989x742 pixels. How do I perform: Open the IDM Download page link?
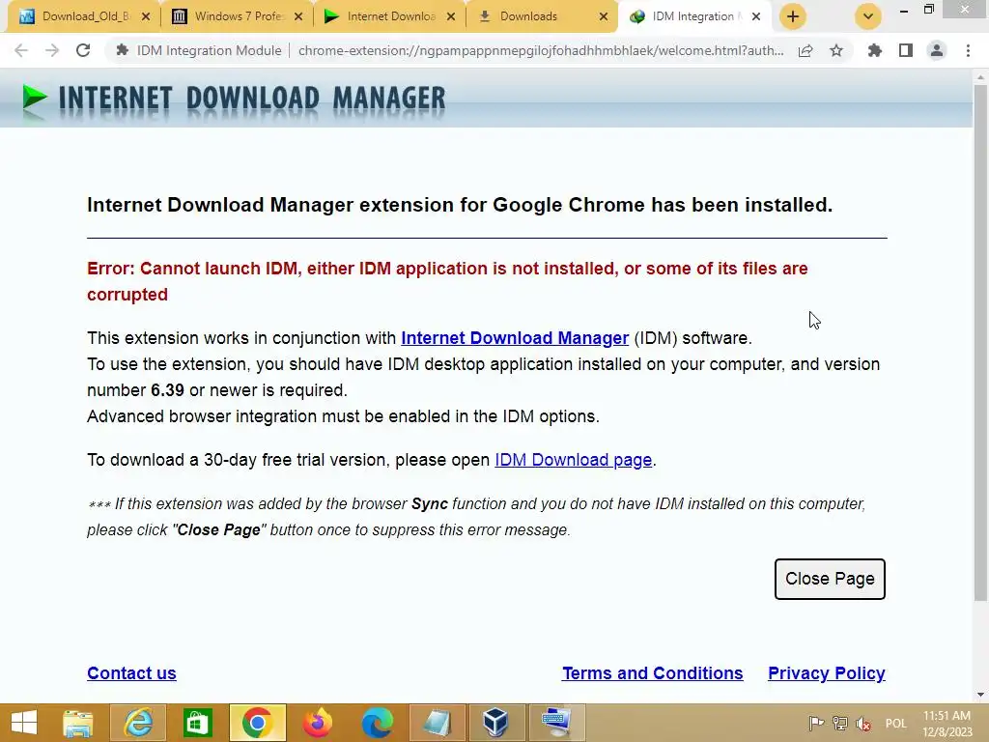point(573,460)
